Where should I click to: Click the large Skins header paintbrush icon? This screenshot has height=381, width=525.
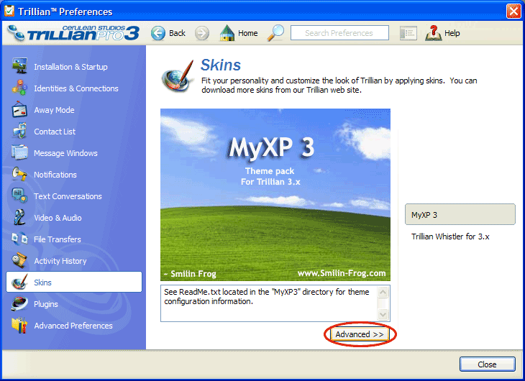[178, 76]
